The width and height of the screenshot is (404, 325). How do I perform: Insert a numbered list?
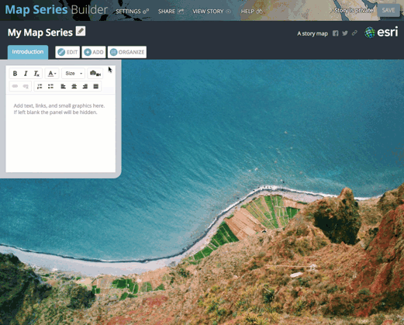pyautogui.click(x=40, y=86)
